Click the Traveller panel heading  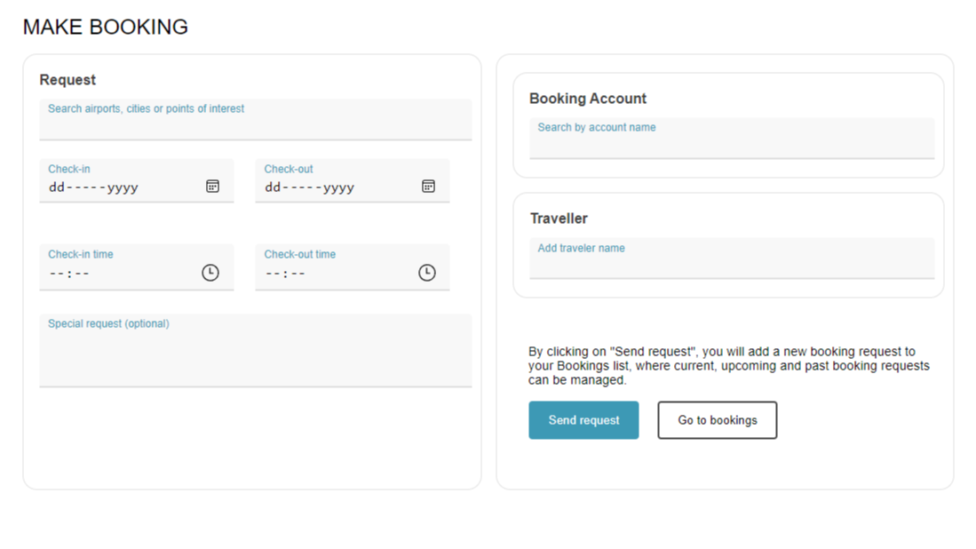click(x=558, y=218)
